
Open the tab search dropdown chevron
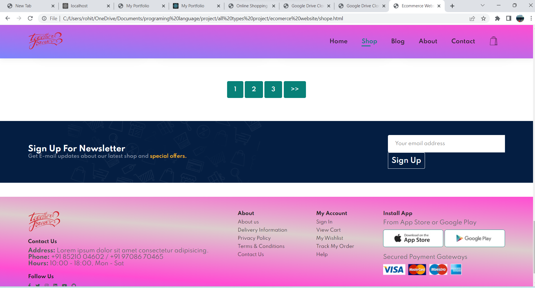483,6
